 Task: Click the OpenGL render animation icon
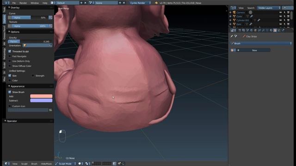pyautogui.click(x=123, y=164)
